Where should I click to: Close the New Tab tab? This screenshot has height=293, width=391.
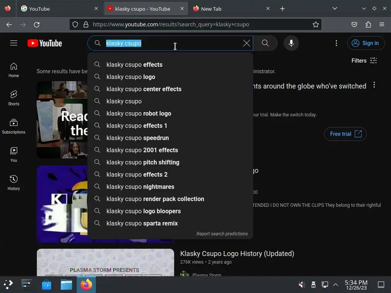click(268, 8)
